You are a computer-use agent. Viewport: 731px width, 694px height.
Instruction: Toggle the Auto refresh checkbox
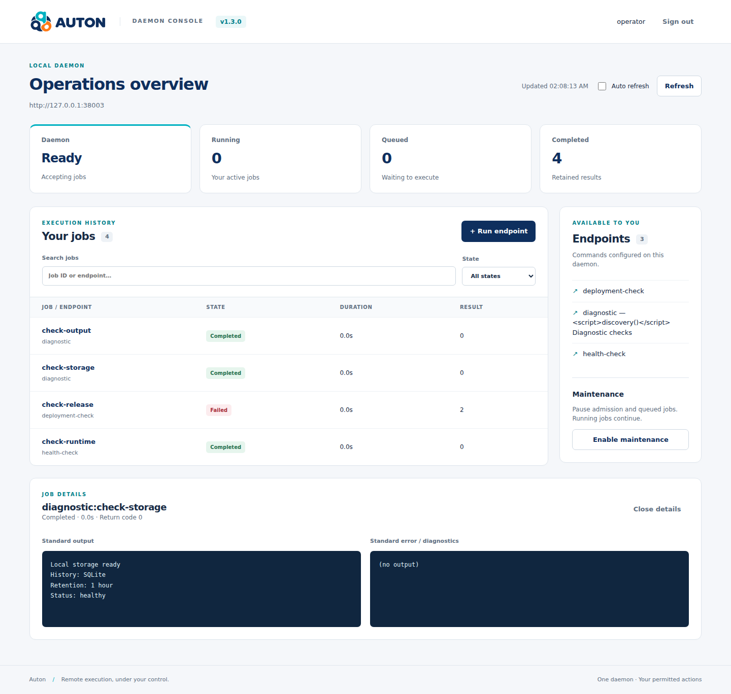(602, 86)
